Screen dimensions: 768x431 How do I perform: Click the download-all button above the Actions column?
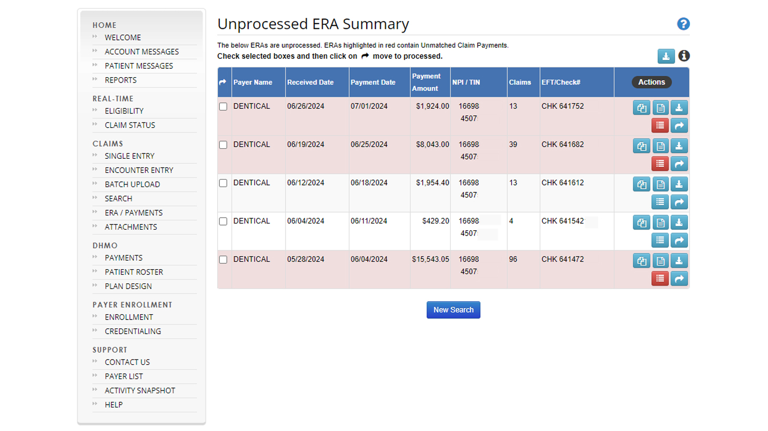(666, 56)
